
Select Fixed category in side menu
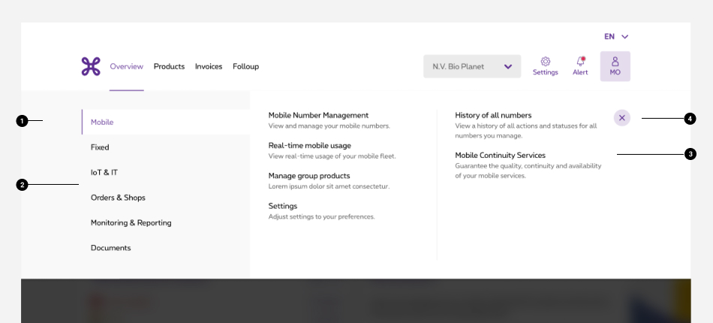point(100,147)
